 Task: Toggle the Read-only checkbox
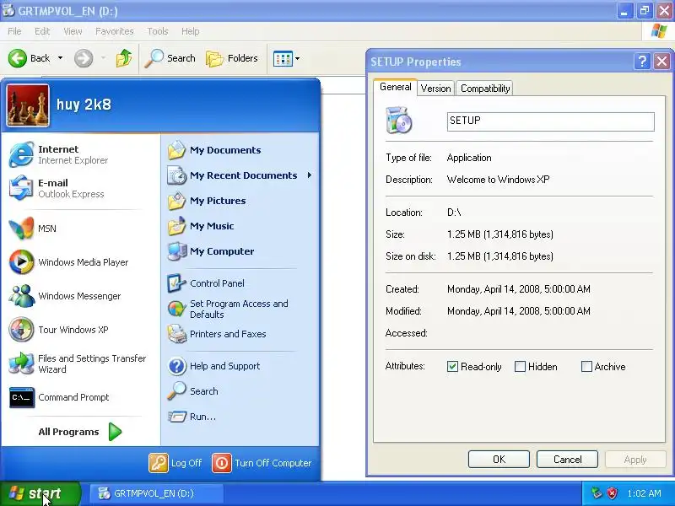(x=452, y=367)
